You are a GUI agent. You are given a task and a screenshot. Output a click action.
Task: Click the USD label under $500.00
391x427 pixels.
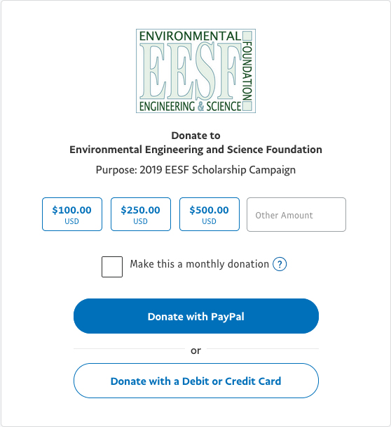click(210, 221)
